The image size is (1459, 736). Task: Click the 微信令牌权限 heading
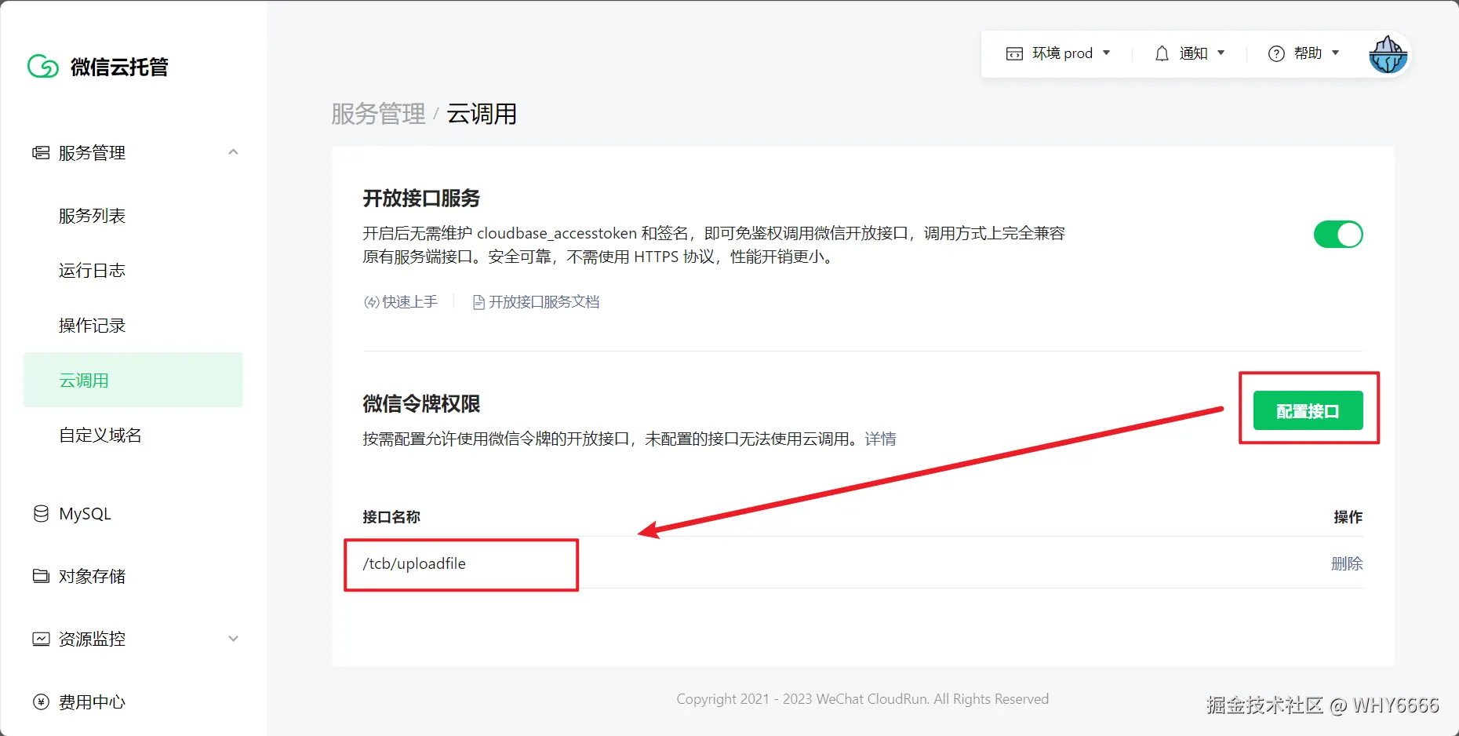(x=421, y=404)
